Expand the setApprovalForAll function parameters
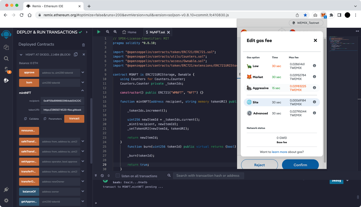This screenshot has width=361, height=207. pos(83,161)
